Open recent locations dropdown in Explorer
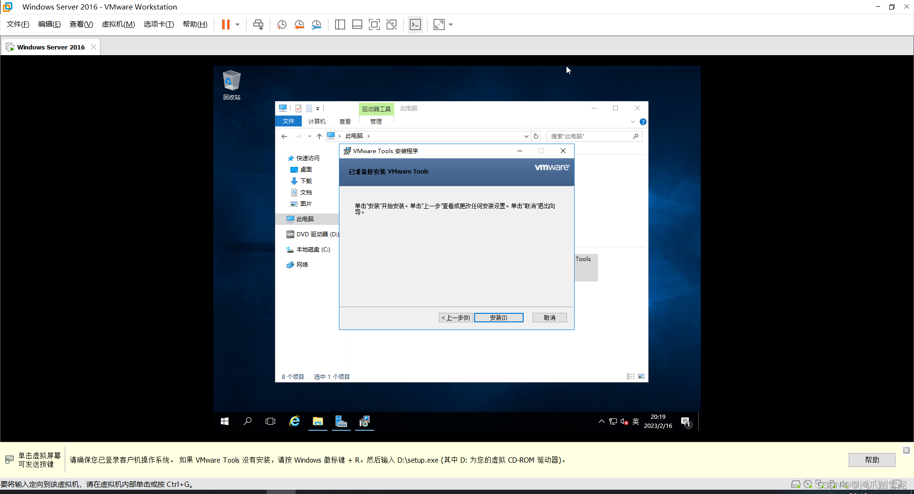Image resolution: width=914 pixels, height=494 pixels. click(x=309, y=136)
